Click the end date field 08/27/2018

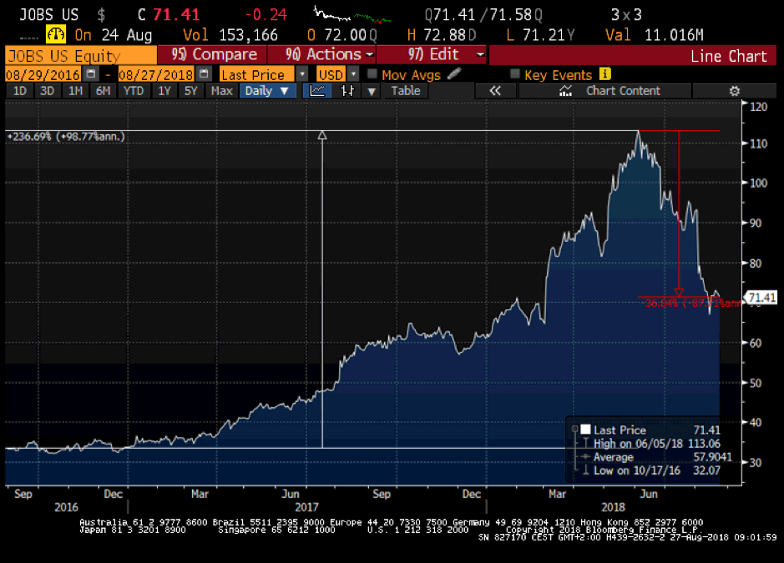pyautogui.click(x=156, y=74)
